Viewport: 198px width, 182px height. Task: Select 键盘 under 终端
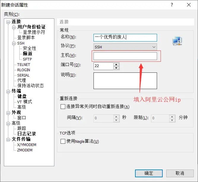[x=22, y=96]
